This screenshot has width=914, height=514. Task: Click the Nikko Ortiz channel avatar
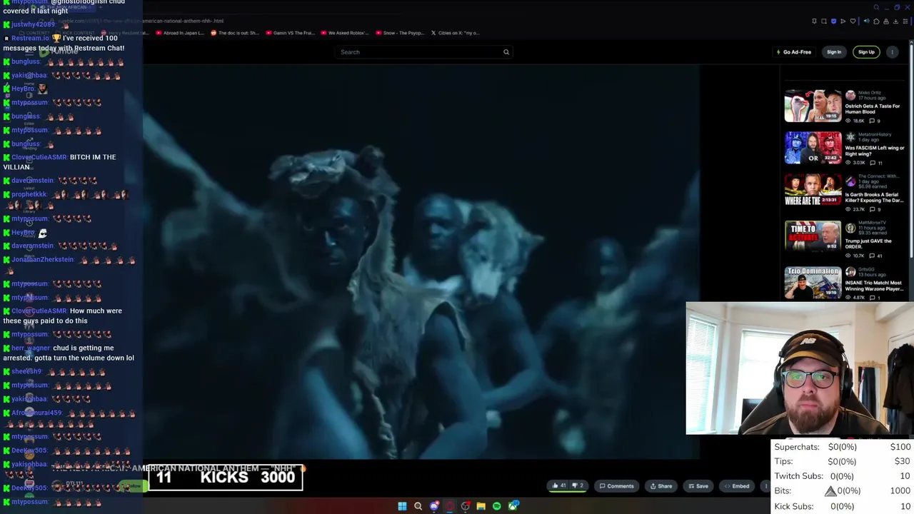(x=850, y=95)
